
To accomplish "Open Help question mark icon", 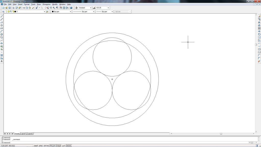I will pyautogui.click(x=71, y=8).
